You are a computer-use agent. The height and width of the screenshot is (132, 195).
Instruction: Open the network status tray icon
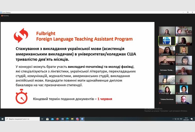pyautogui.click(x=175, y=119)
